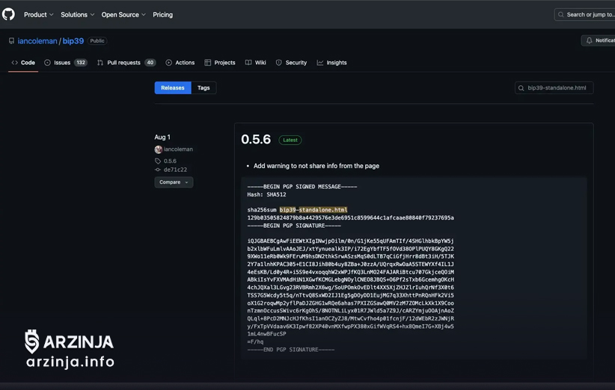
Task: Expand the Compare dropdown
Action: 174,182
